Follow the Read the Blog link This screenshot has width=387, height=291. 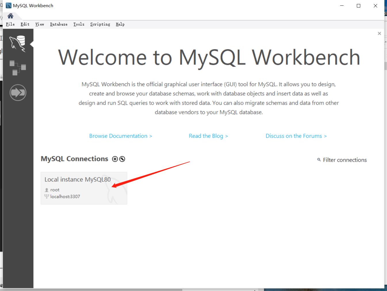coord(208,136)
